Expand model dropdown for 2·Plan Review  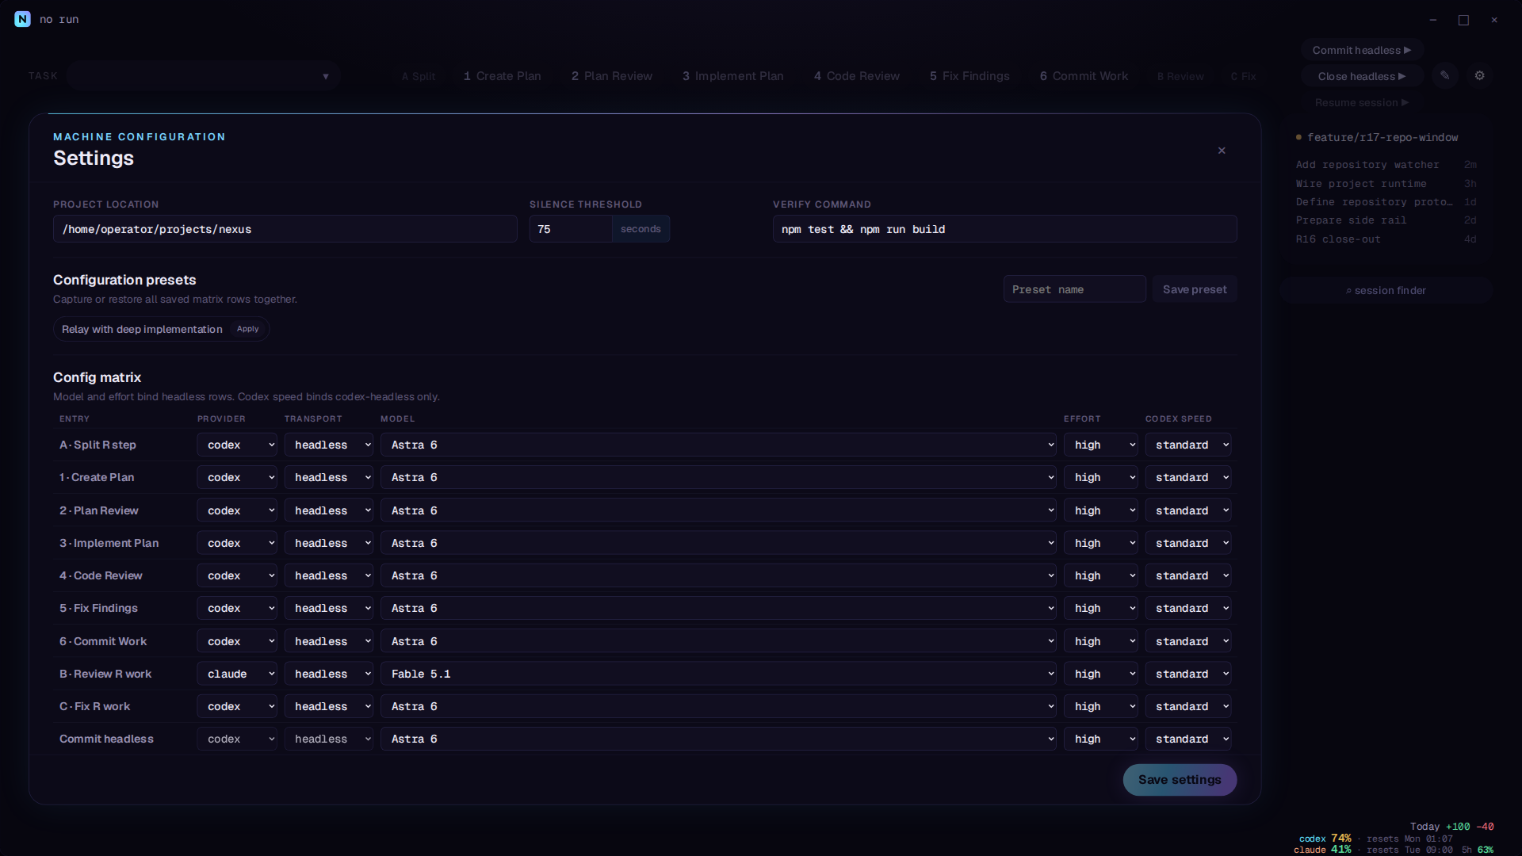[x=718, y=510]
